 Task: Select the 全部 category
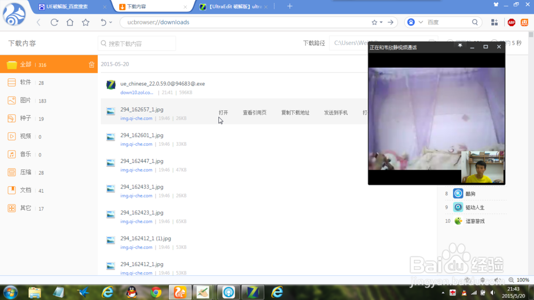49,65
